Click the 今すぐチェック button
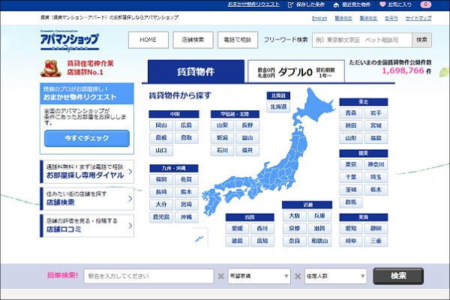The image size is (450, 300). pos(87,138)
